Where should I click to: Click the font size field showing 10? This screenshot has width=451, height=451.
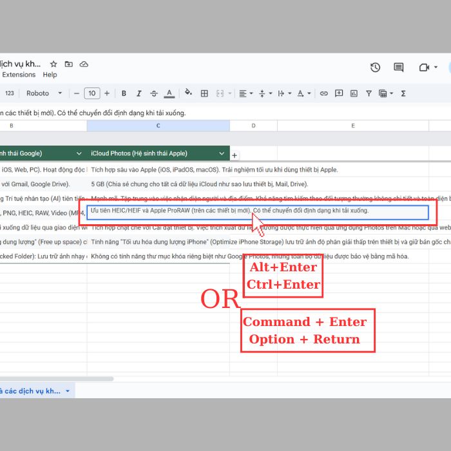tap(92, 93)
